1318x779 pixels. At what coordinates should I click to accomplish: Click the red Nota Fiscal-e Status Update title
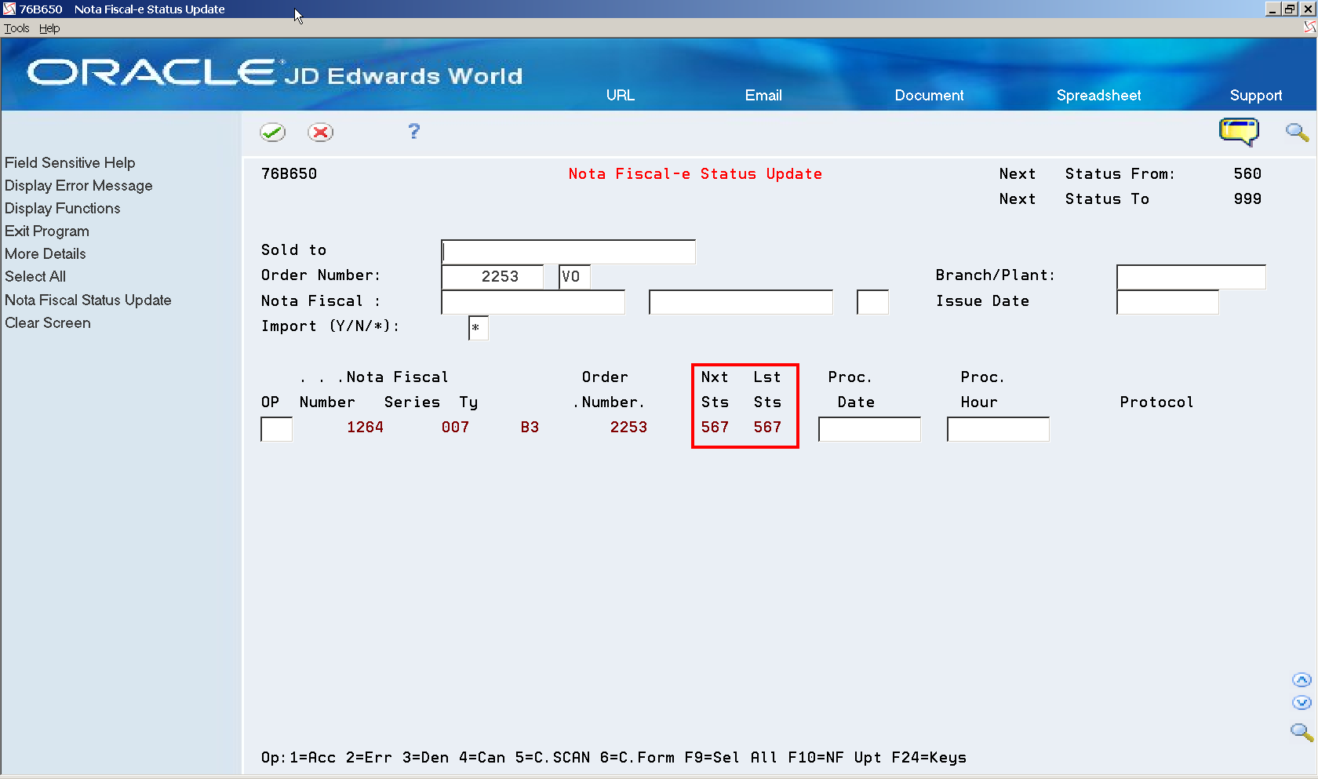[x=695, y=174]
